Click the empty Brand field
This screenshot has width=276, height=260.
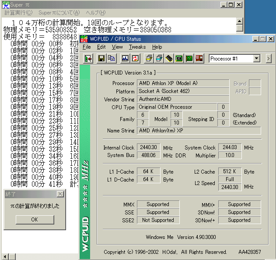click(255, 83)
